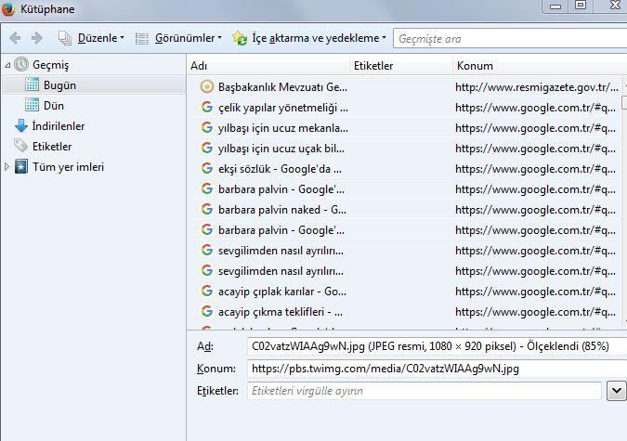627x441 pixels.
Task: Sort by the Etiketler column header
Action: point(401,66)
